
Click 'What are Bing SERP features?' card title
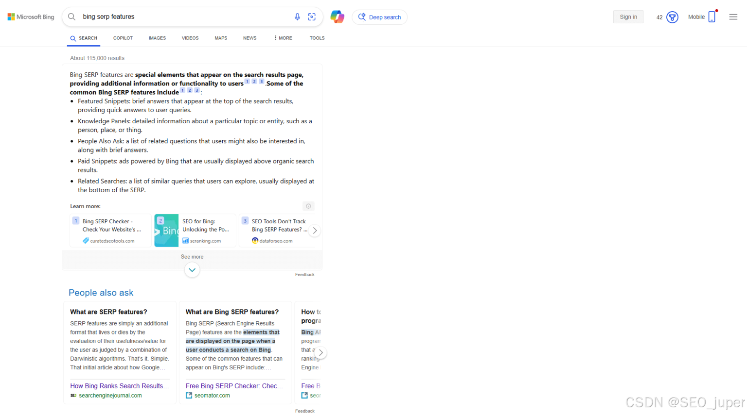[x=232, y=312]
